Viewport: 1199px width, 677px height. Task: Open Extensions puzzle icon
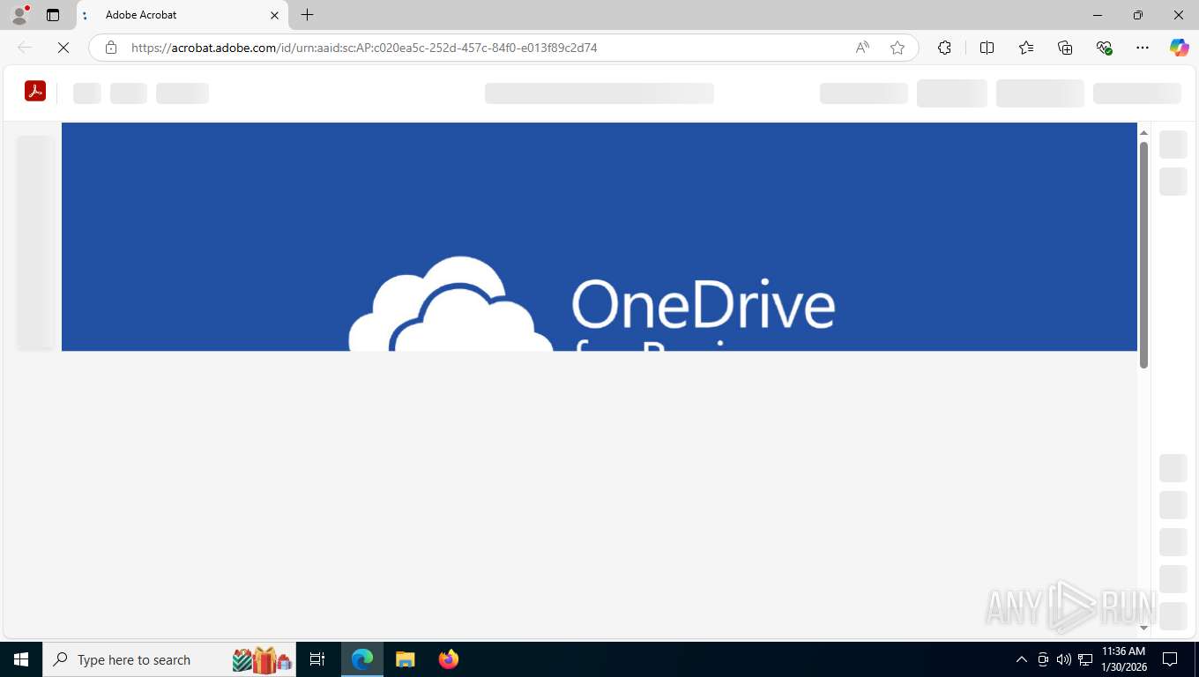tap(944, 48)
